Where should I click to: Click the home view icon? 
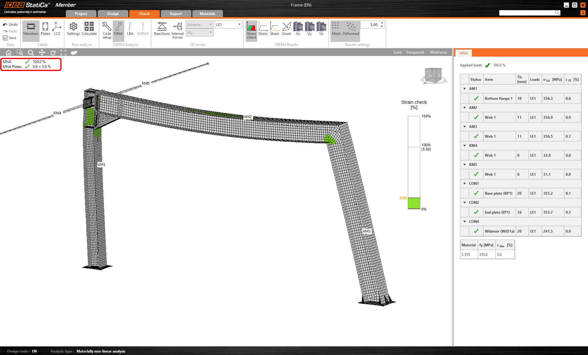pyautogui.click(x=9, y=53)
